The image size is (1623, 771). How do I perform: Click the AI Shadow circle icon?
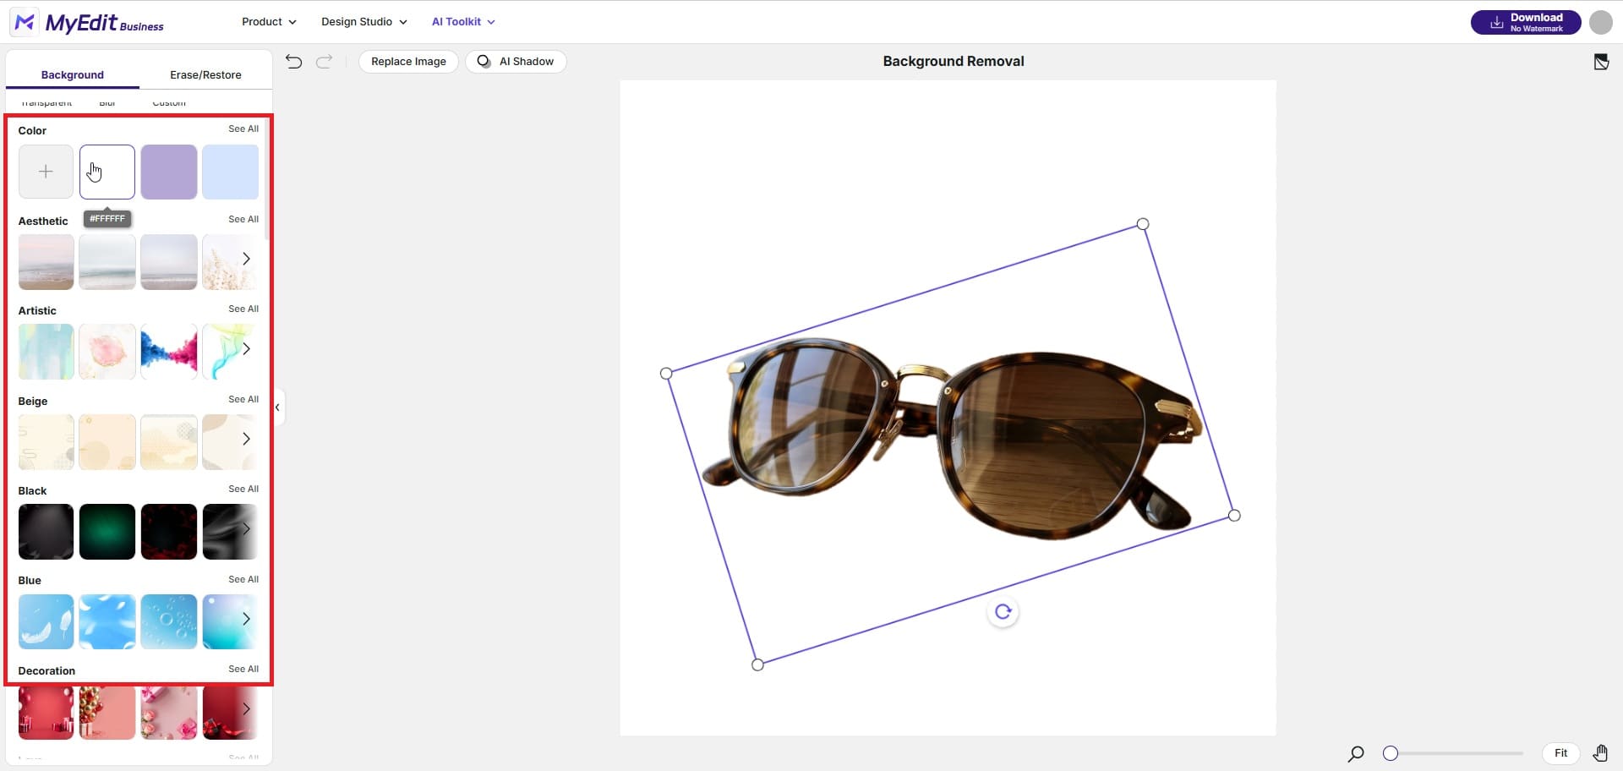tap(484, 61)
